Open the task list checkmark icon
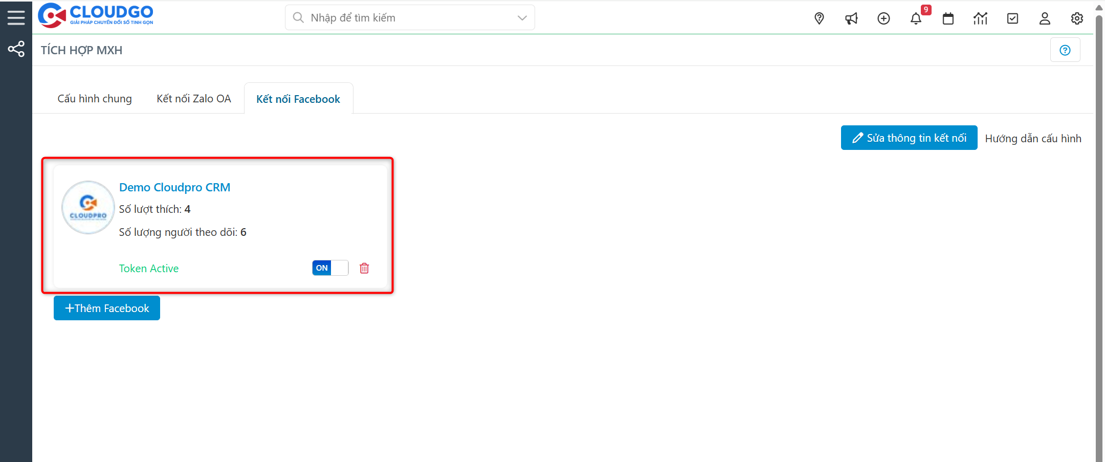The image size is (1105, 462). (x=1013, y=18)
